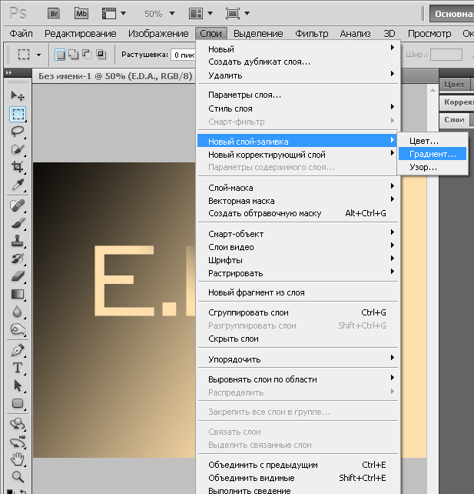Image resolution: width=474 pixels, height=494 pixels.
Task: Click Объединить видимые
Action: pyautogui.click(x=297, y=478)
